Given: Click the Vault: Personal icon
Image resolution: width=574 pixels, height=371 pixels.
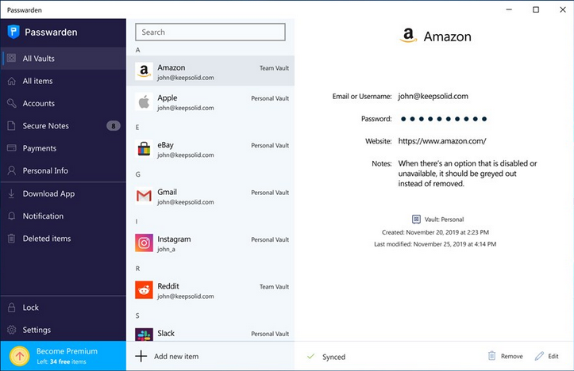Looking at the screenshot, I should tap(416, 219).
